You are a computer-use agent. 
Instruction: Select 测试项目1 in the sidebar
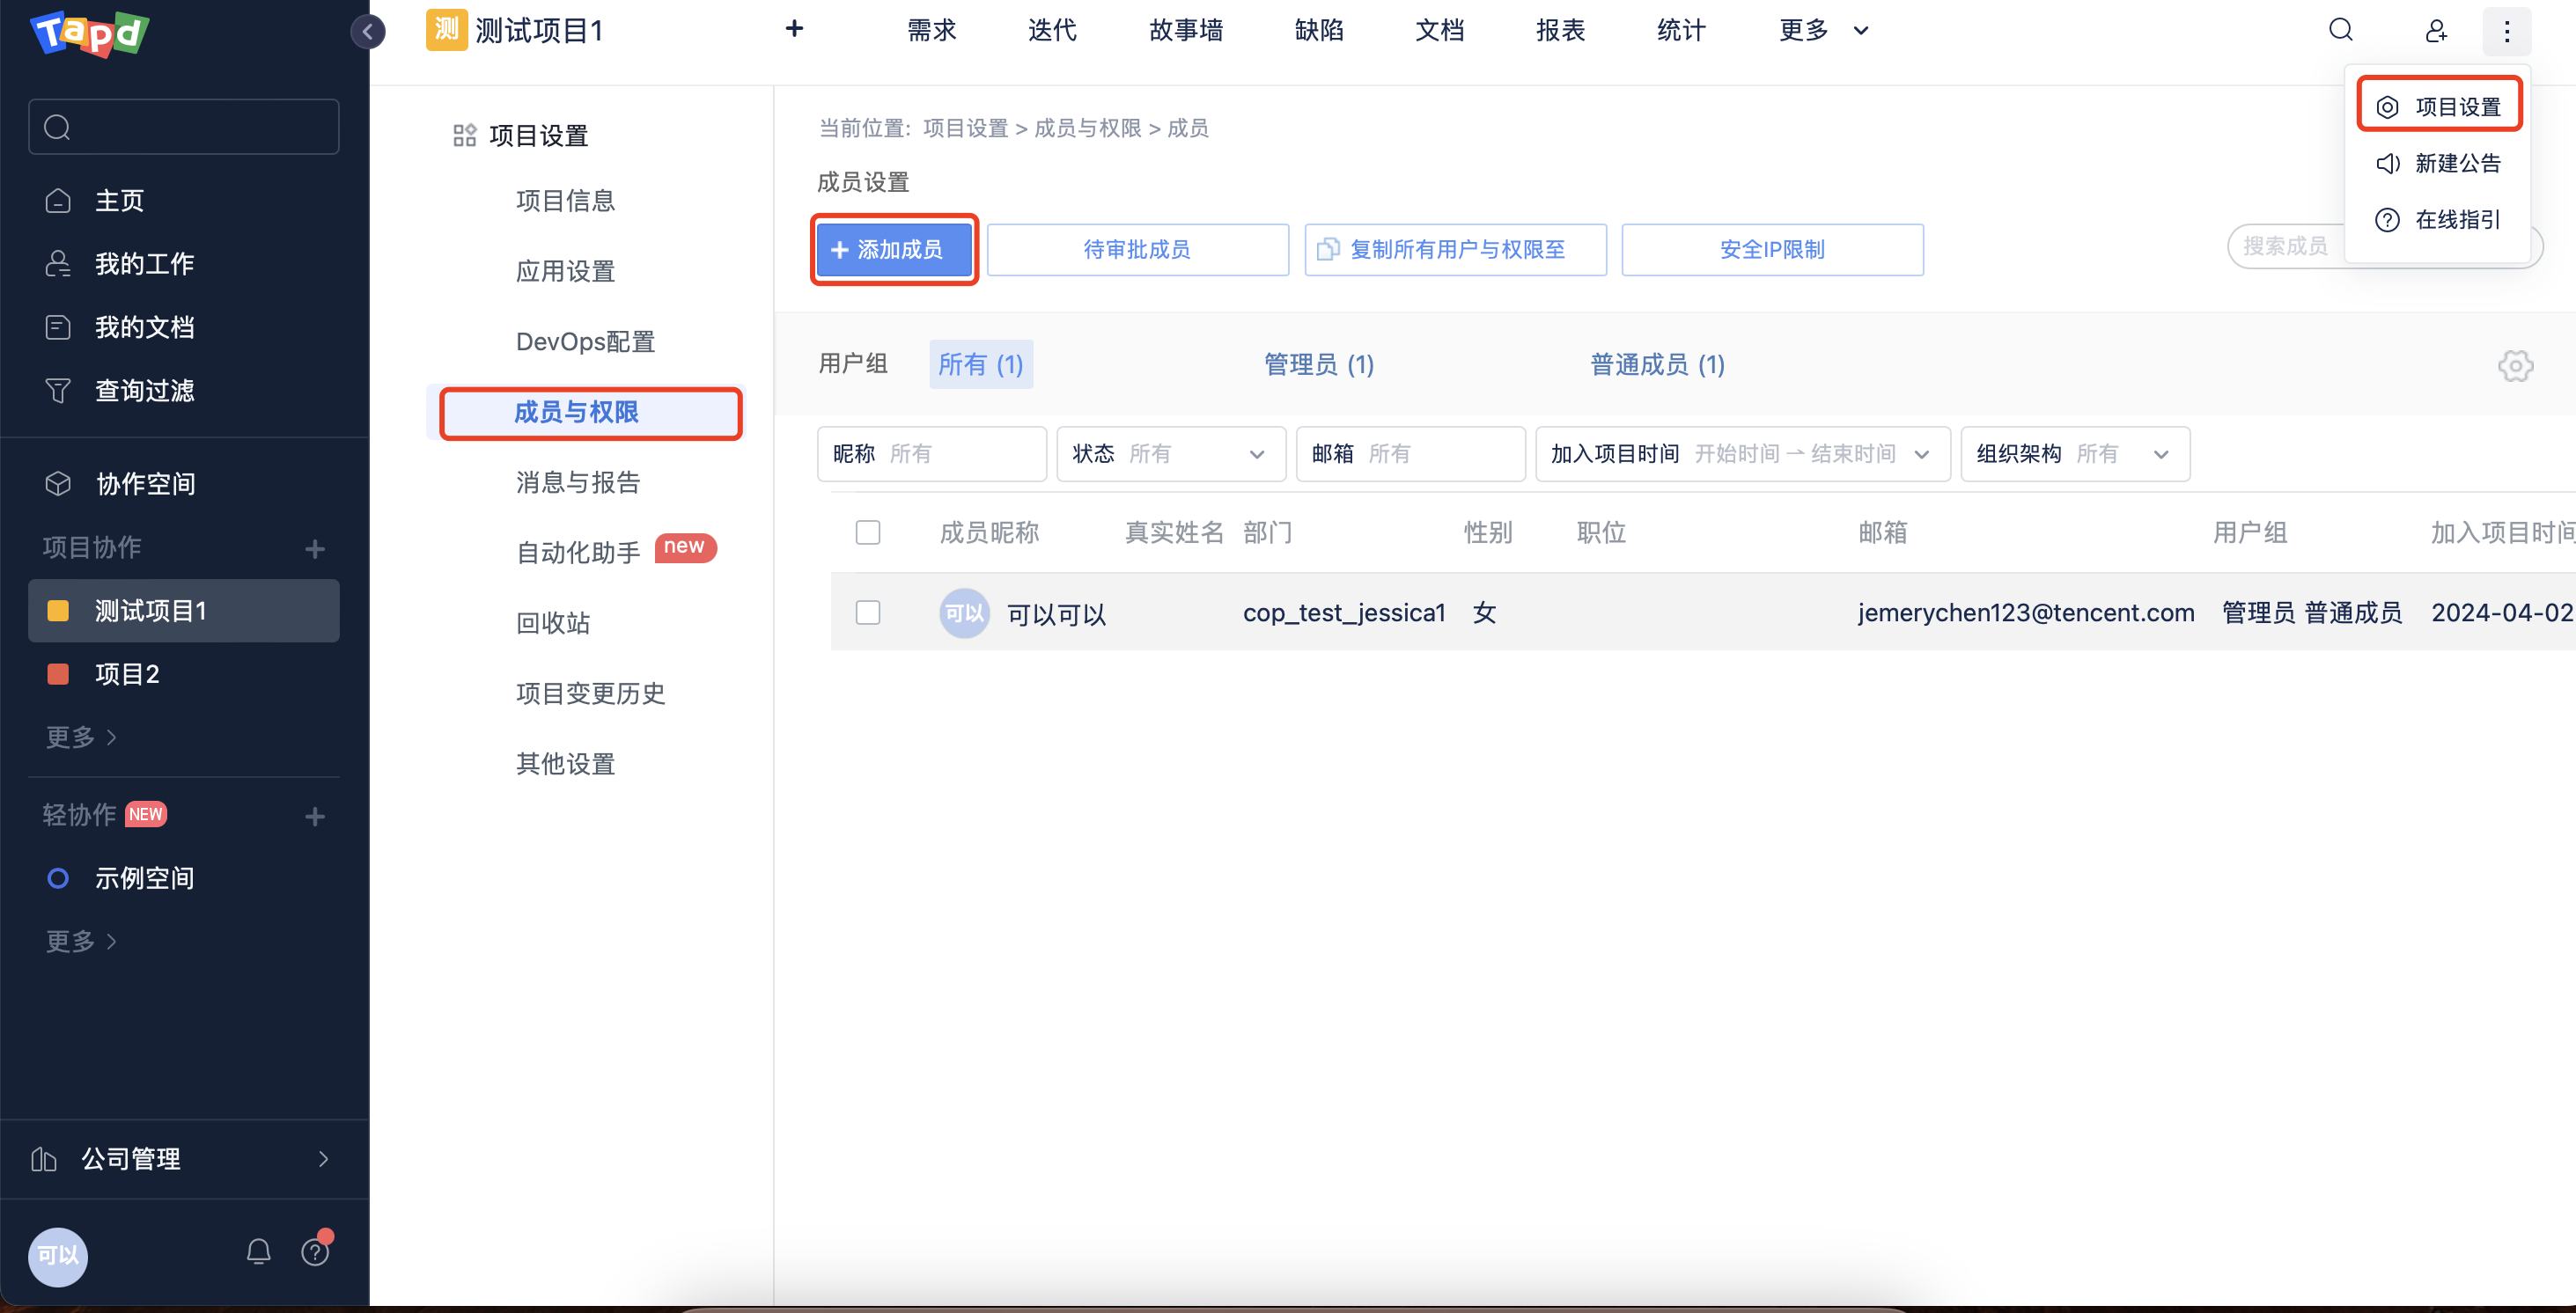pyautogui.click(x=184, y=611)
